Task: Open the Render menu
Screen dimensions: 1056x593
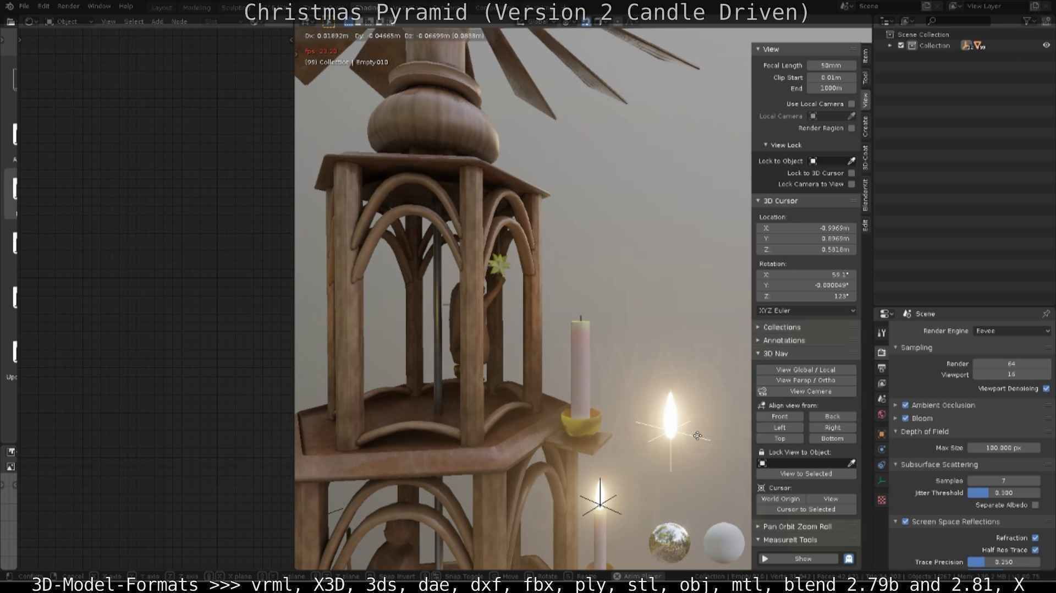Action: [x=69, y=6]
